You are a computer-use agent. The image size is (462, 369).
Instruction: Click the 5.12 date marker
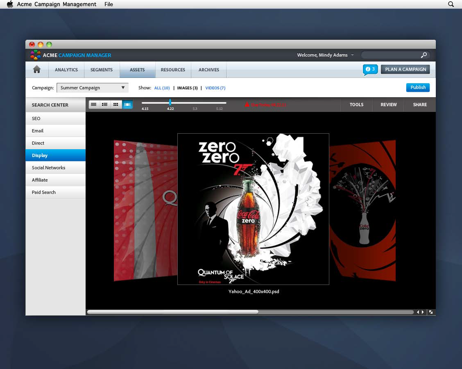pos(219,109)
